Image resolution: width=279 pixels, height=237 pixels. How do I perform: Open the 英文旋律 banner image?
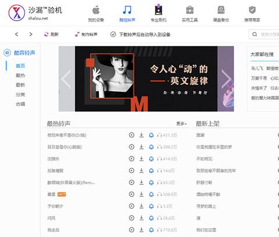coord(146,79)
